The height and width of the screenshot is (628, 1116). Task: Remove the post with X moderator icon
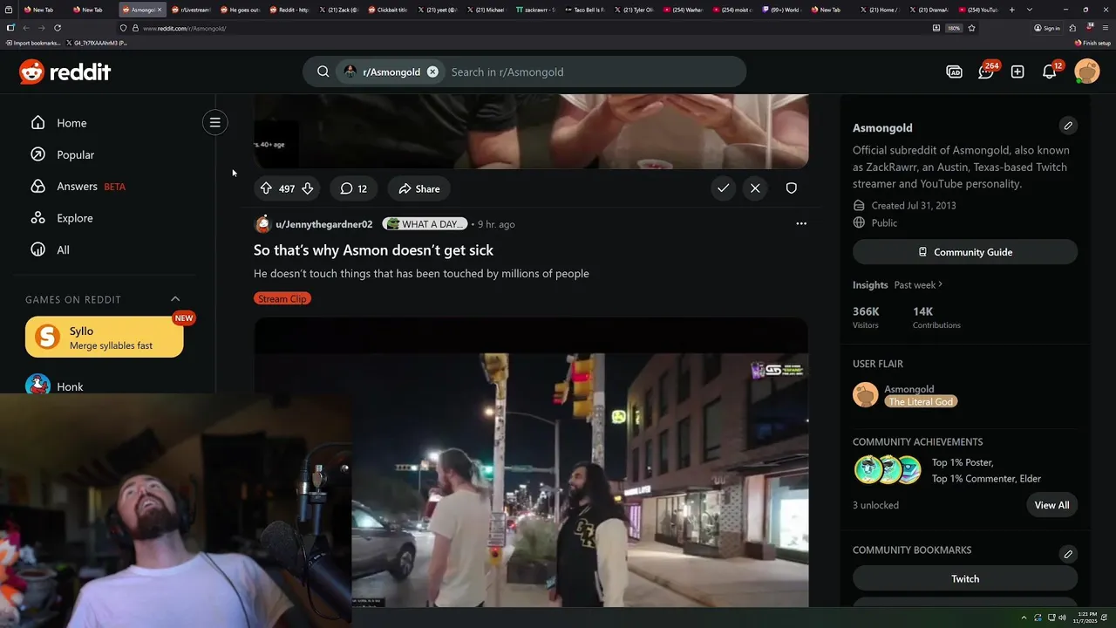[x=755, y=188]
